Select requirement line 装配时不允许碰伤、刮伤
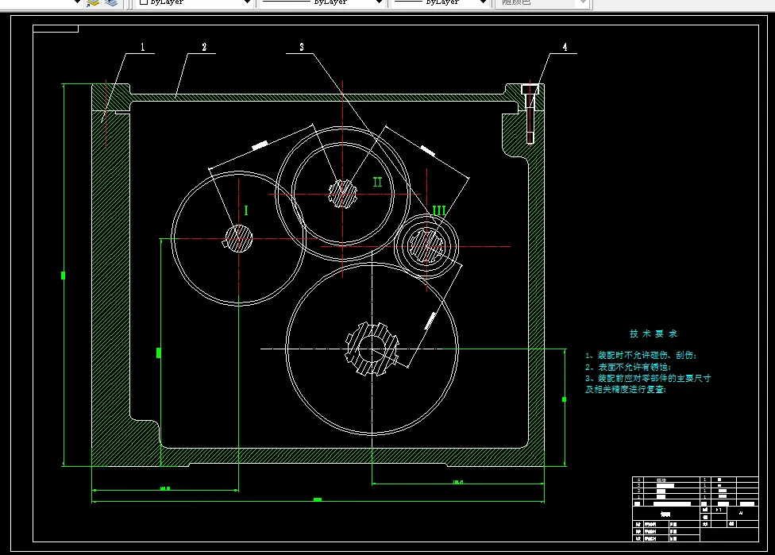The width and height of the screenshot is (775, 555). [x=641, y=356]
